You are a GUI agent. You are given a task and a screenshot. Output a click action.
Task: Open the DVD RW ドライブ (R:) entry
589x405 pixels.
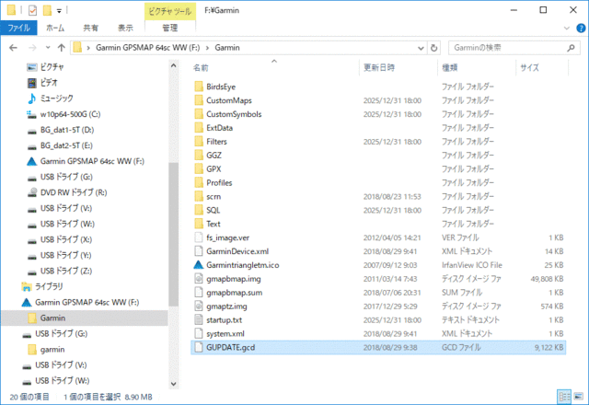pos(74,192)
